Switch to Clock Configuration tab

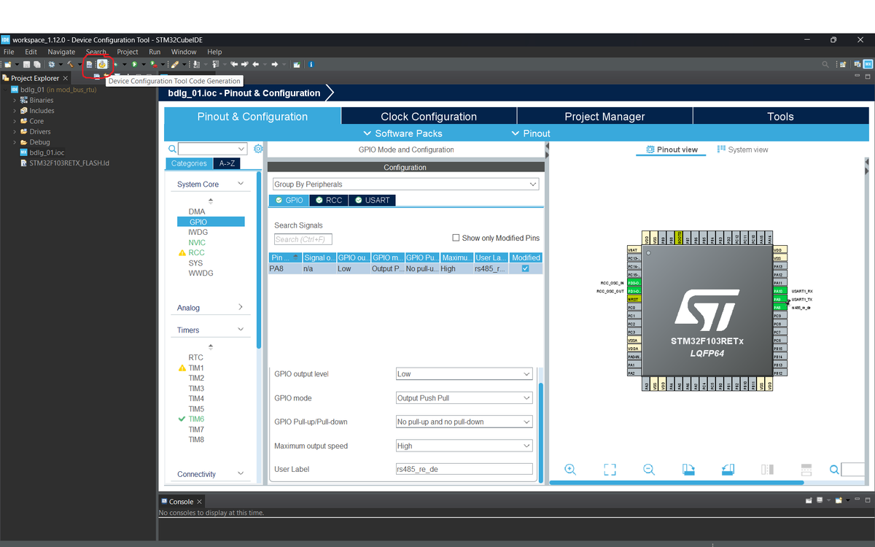[x=429, y=117]
